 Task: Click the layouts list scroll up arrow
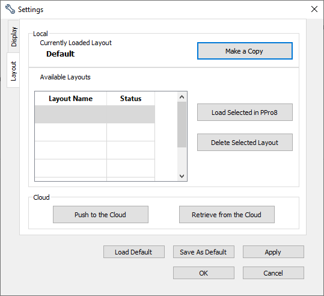coord(182,97)
